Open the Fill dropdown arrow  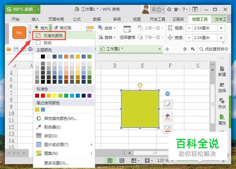pyautogui.click(x=50, y=28)
